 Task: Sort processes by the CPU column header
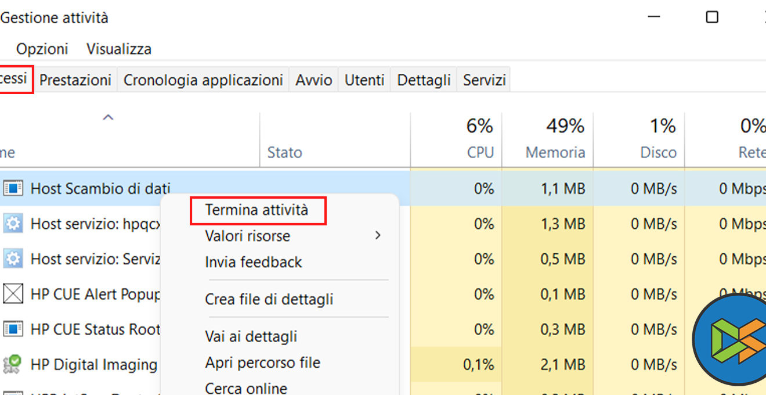[x=480, y=152]
